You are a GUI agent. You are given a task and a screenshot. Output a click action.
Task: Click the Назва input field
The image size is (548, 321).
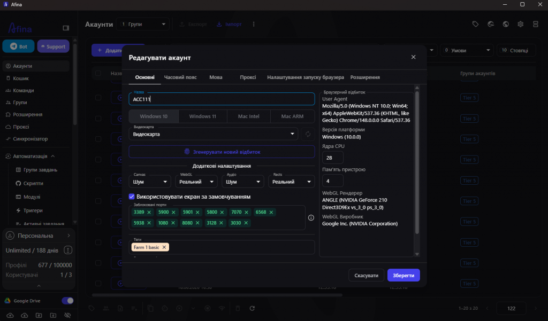pos(222,99)
